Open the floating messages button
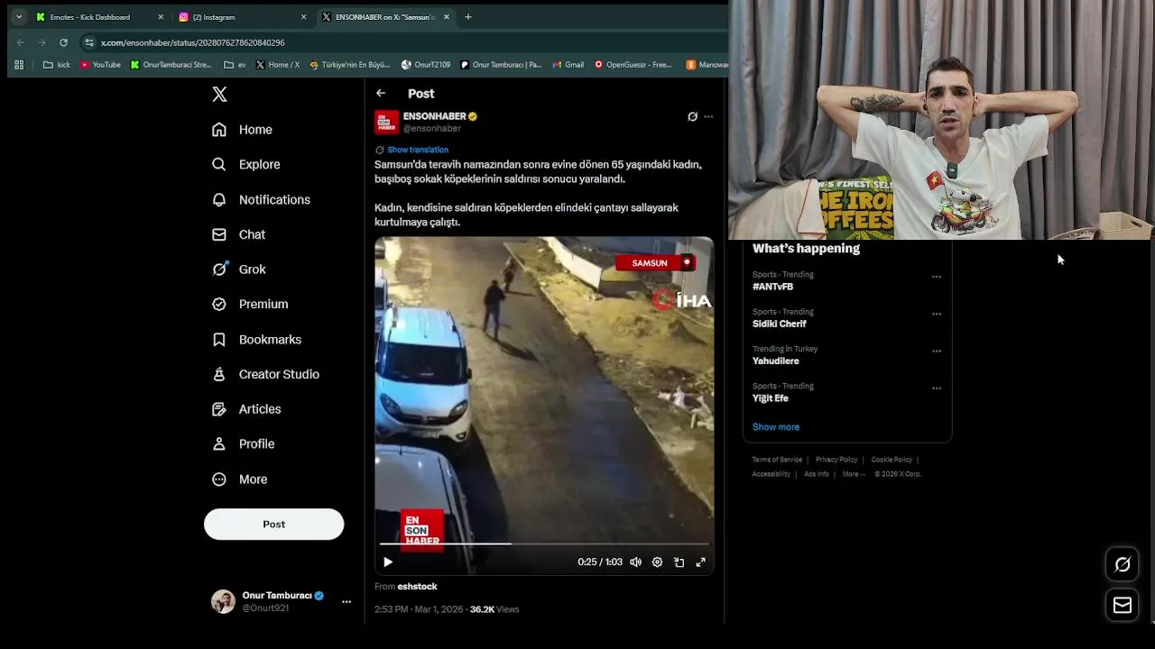 [x=1123, y=606]
